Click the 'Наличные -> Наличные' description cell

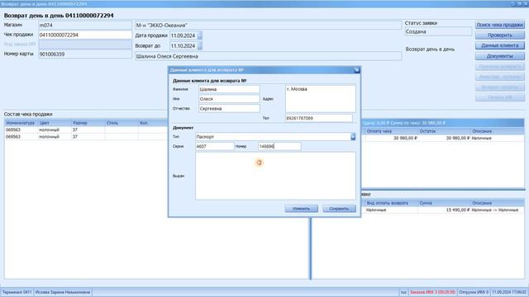click(x=497, y=210)
